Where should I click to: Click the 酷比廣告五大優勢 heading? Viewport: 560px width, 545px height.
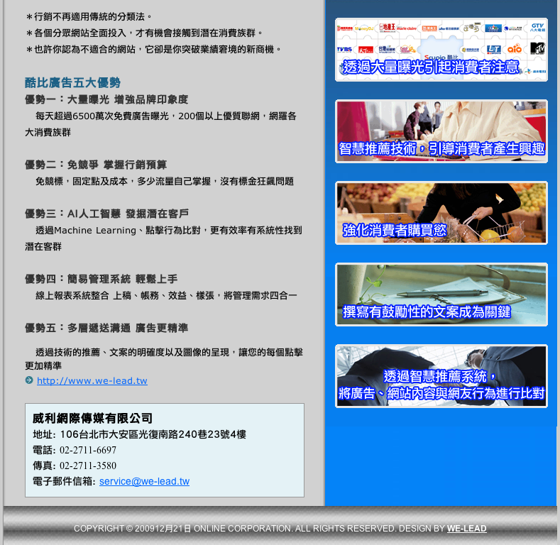click(72, 82)
